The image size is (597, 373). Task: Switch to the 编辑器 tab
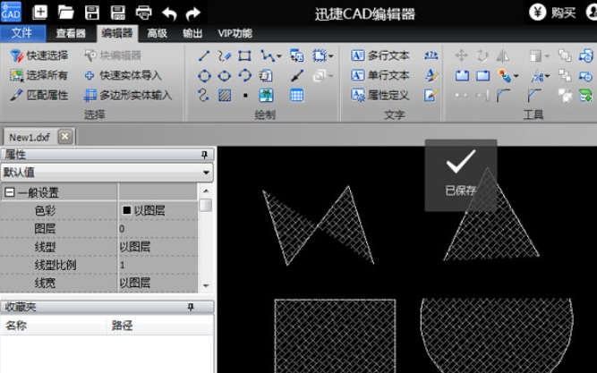tap(117, 33)
